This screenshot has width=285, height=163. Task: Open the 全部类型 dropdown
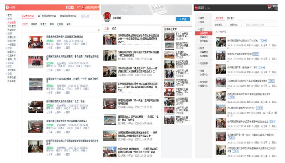pos(221,25)
